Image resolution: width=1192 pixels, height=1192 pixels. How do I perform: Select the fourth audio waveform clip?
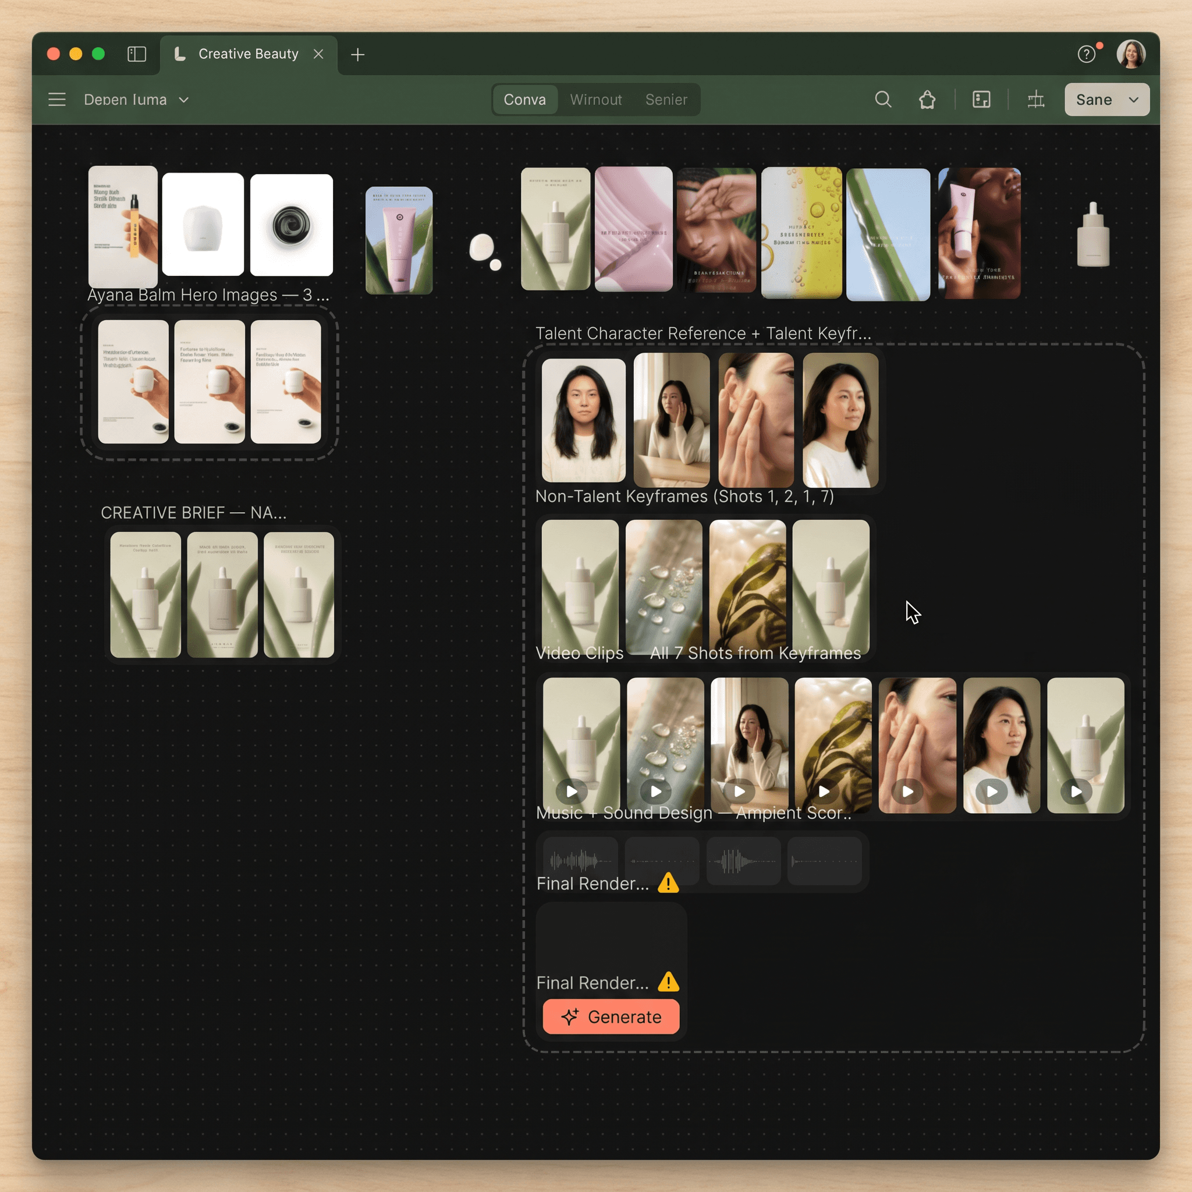(825, 860)
